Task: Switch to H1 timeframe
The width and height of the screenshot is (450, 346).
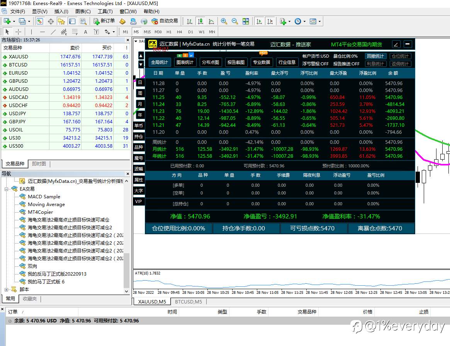Action: tap(169, 32)
